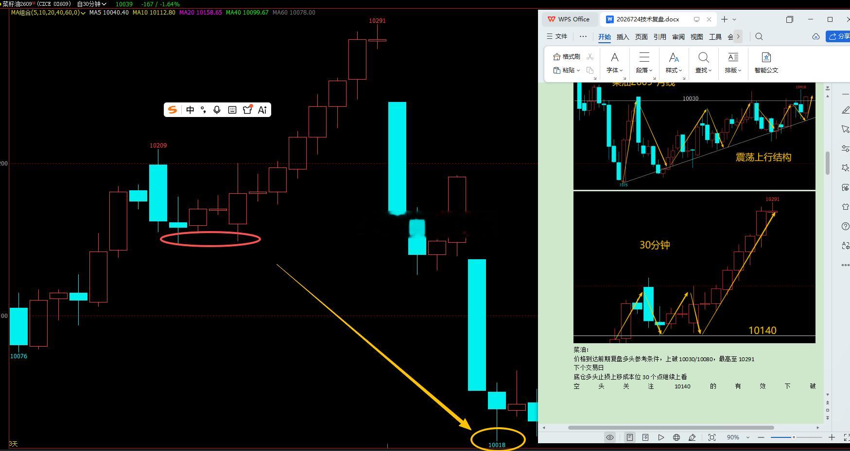Click the zoom slider handle in status bar
Screen dimensions: 850x451
click(x=794, y=437)
